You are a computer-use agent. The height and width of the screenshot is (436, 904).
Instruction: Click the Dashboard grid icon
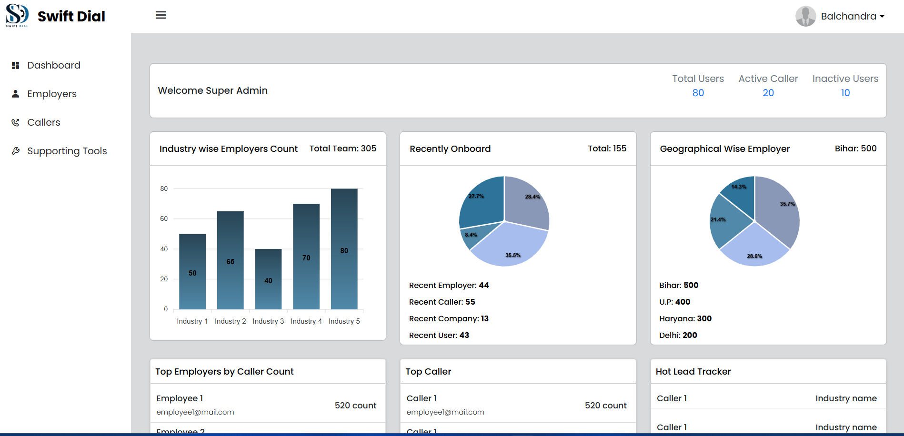(16, 65)
